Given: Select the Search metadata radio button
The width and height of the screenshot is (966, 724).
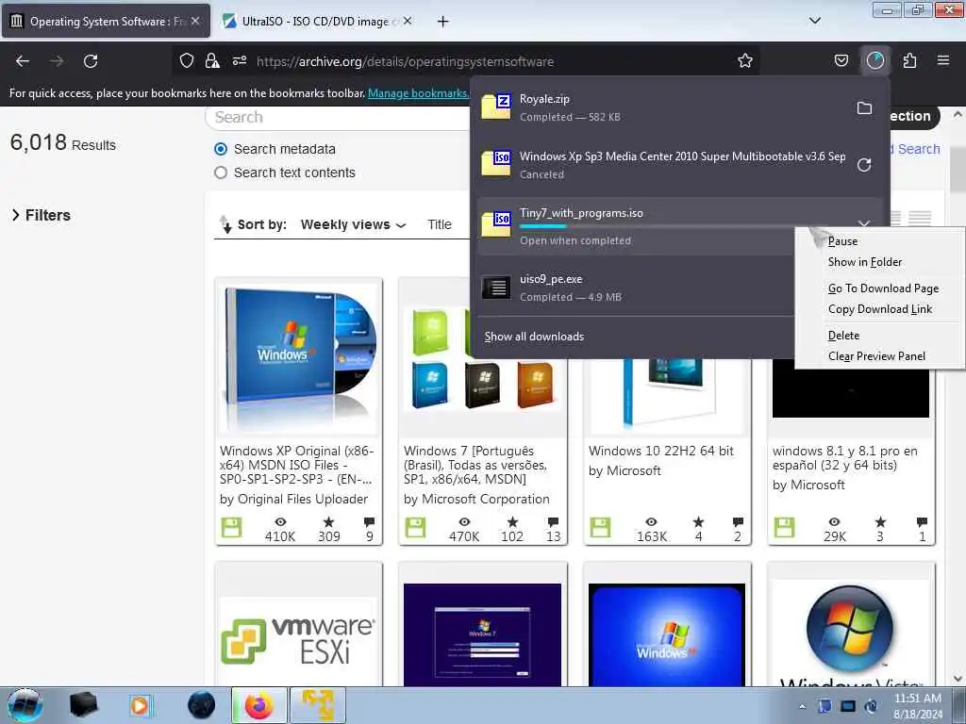Looking at the screenshot, I should coord(221,149).
